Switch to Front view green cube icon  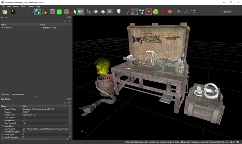[x=59, y=12]
